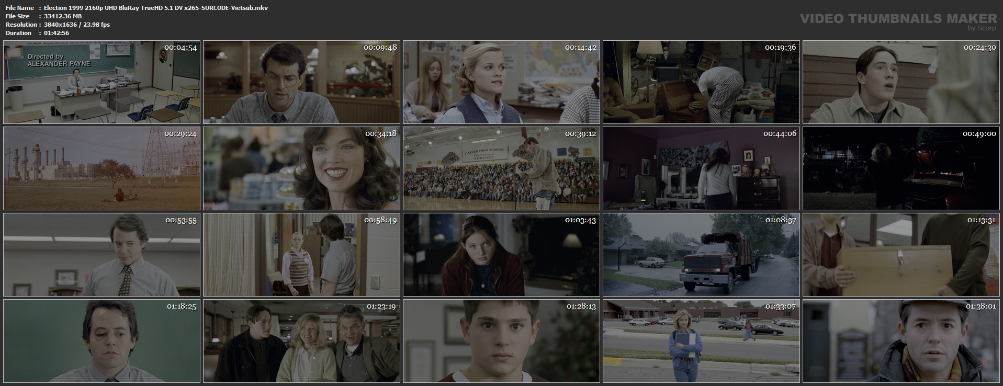Choose the bedroom frame at 00:44:06
Screen dimensions: 1003x386
click(701, 168)
